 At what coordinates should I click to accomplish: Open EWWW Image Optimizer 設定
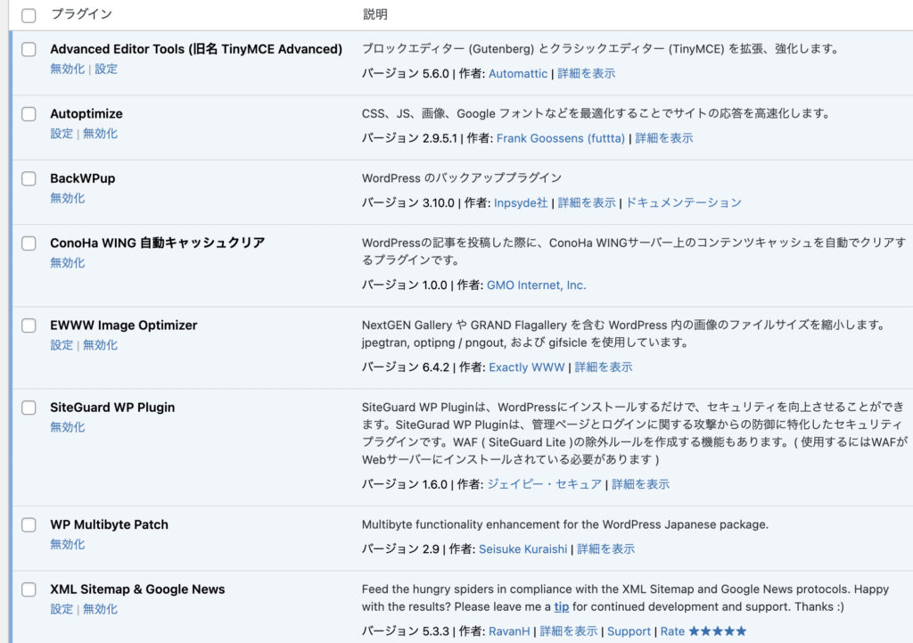click(x=62, y=345)
